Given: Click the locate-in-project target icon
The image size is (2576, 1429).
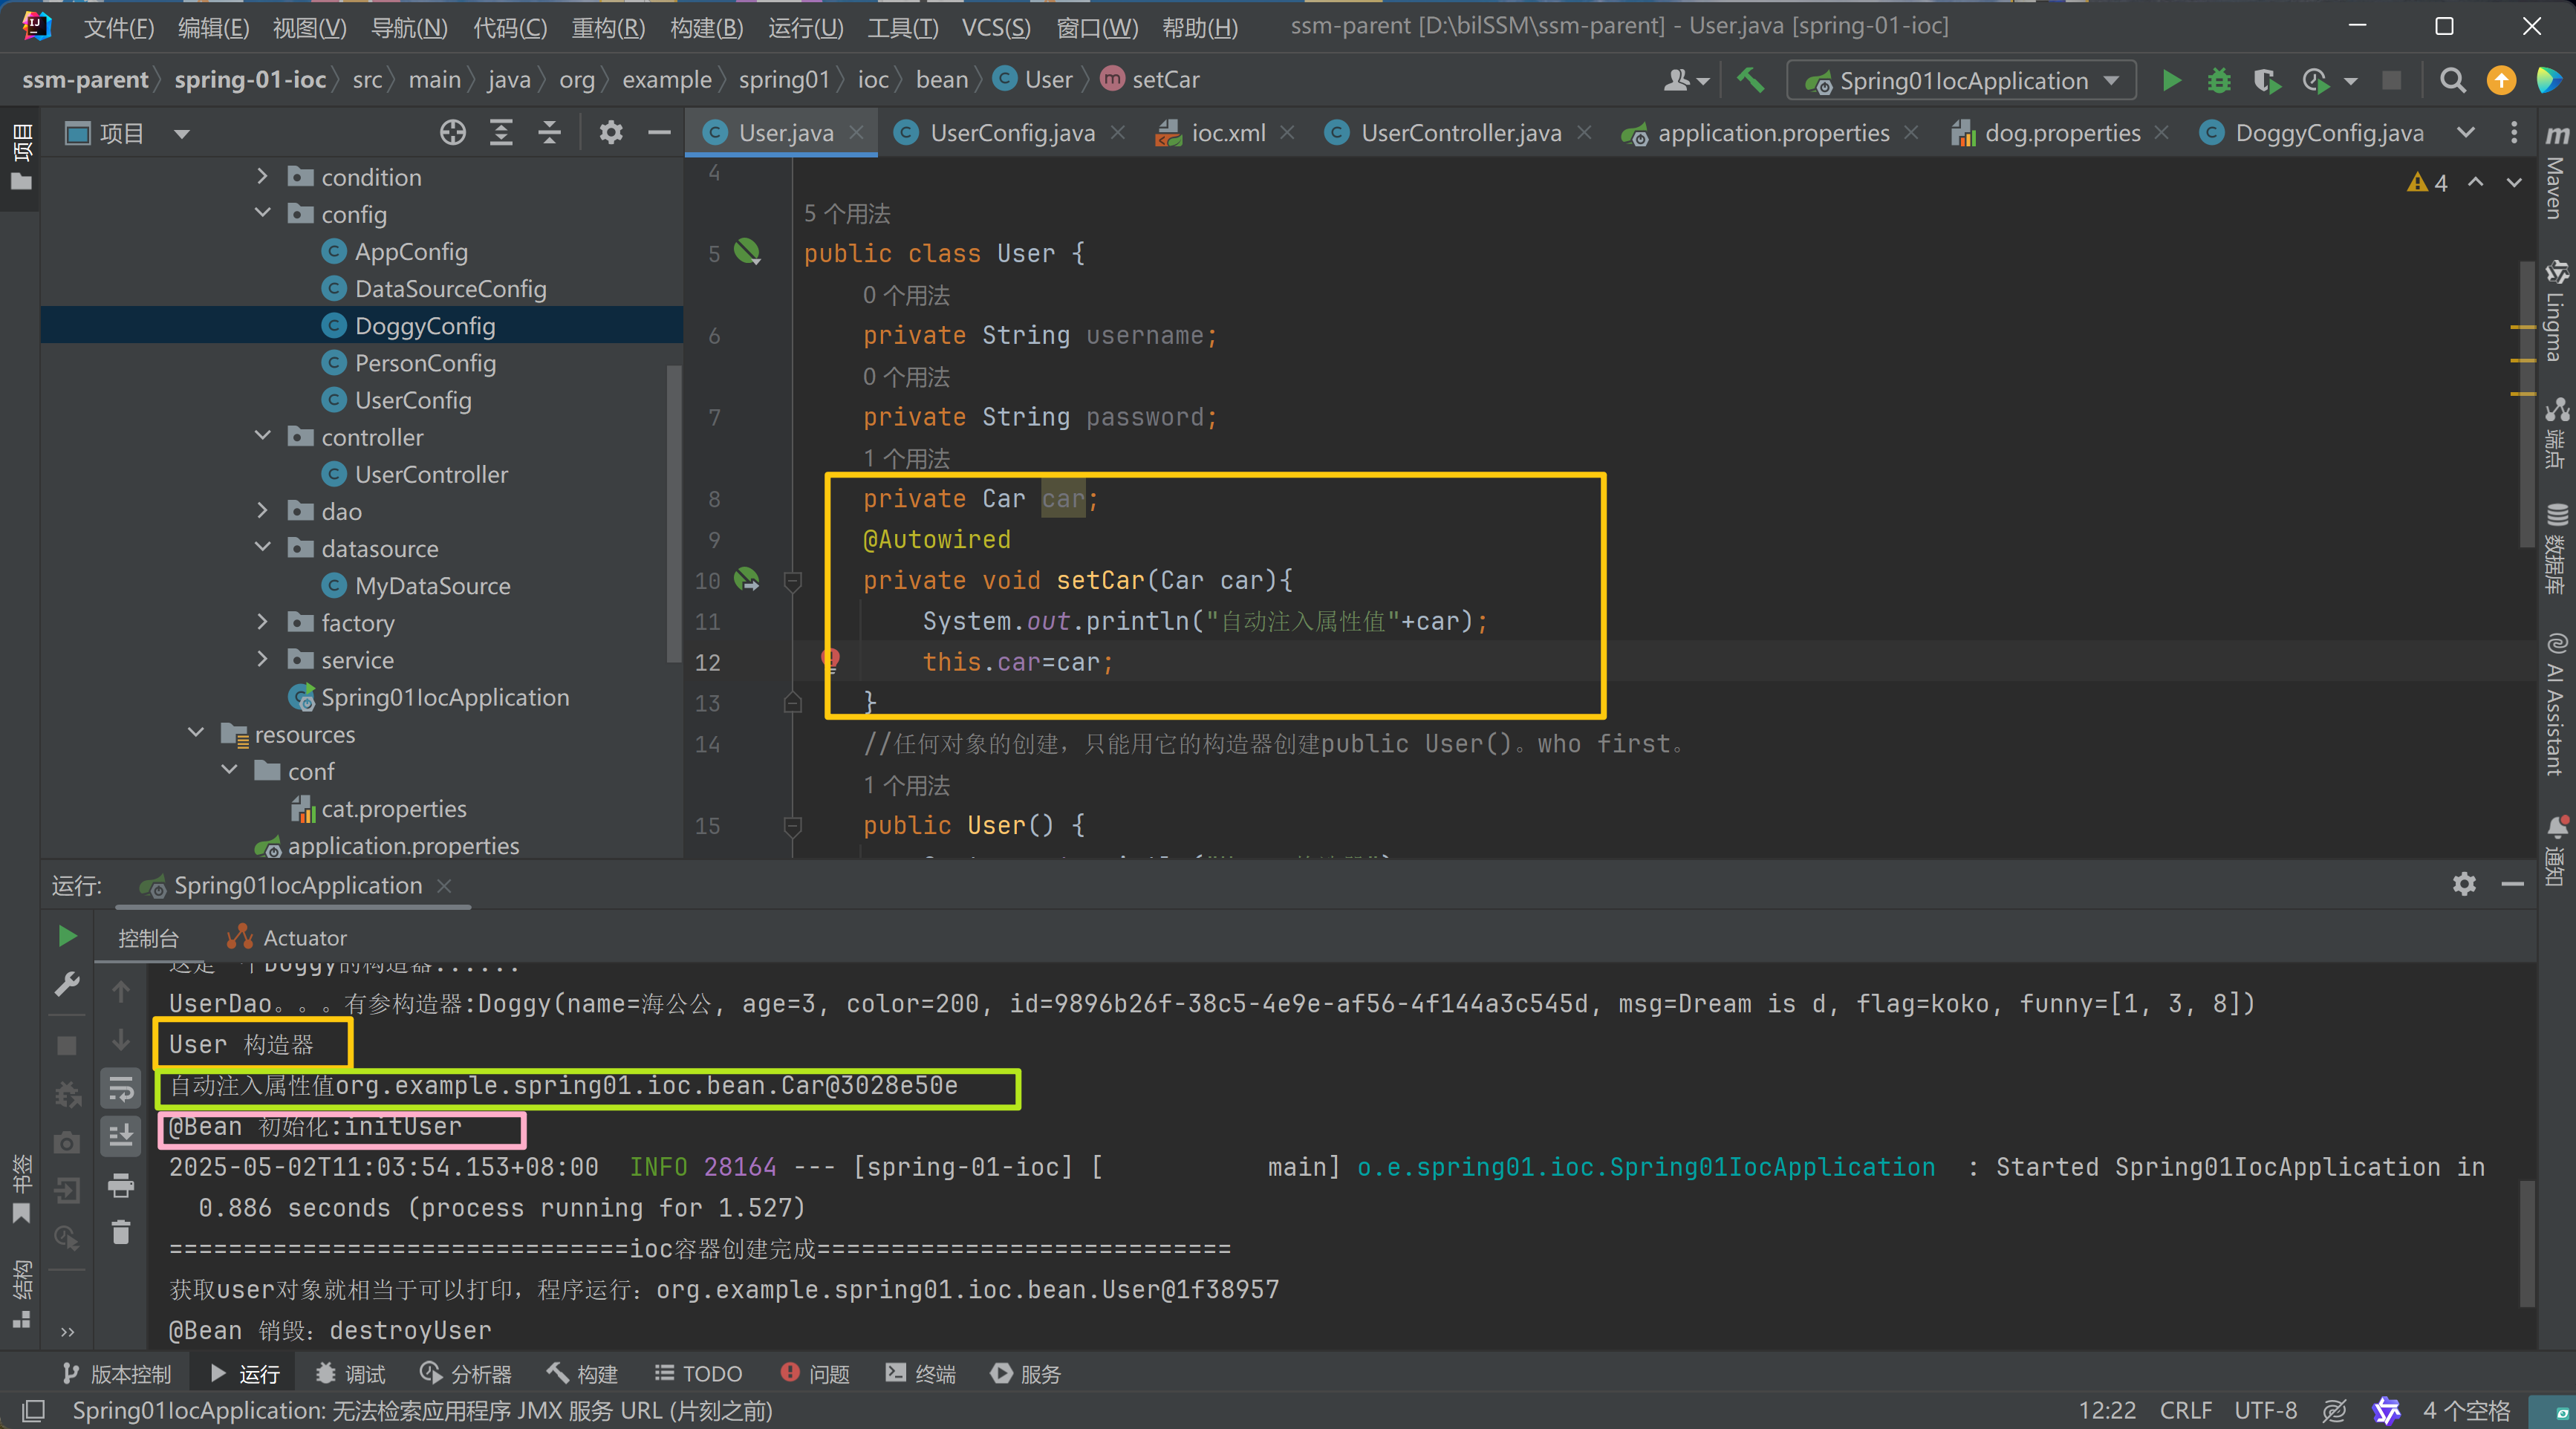Looking at the screenshot, I should pyautogui.click(x=453, y=133).
